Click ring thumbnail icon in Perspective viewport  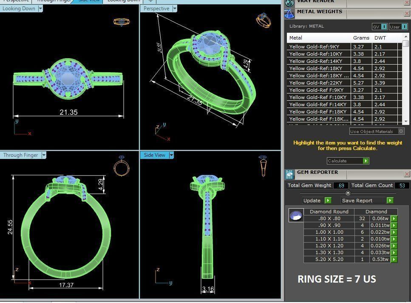[x=263, y=20]
